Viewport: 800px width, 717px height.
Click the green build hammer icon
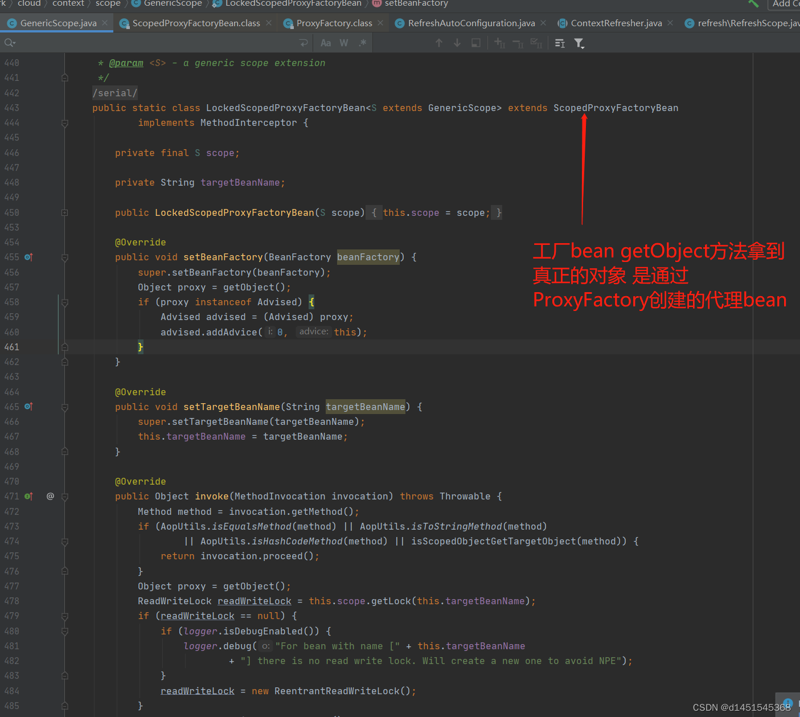[x=753, y=3]
